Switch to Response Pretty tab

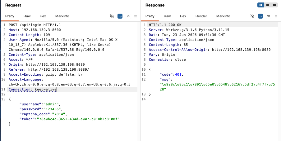click(150, 16)
